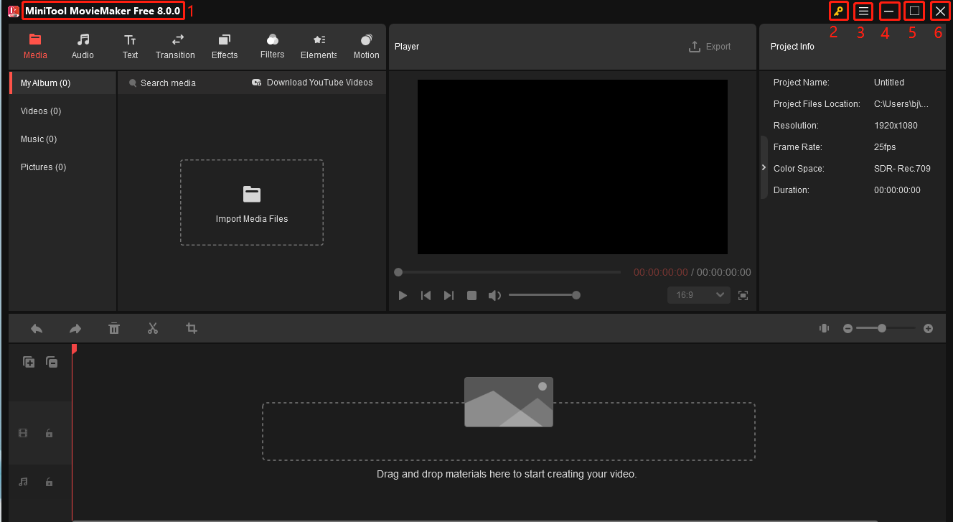Toggle the video track lock

[x=49, y=433]
